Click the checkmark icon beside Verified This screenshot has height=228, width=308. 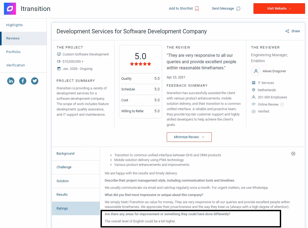click(253, 111)
